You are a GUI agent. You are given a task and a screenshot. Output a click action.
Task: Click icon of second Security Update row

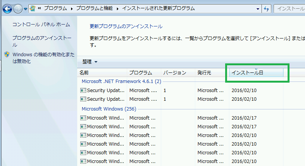83,99
